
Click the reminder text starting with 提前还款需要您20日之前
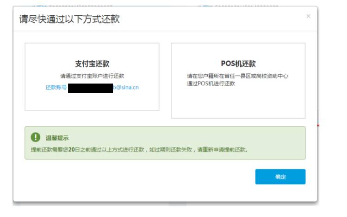pyautogui.click(x=139, y=150)
